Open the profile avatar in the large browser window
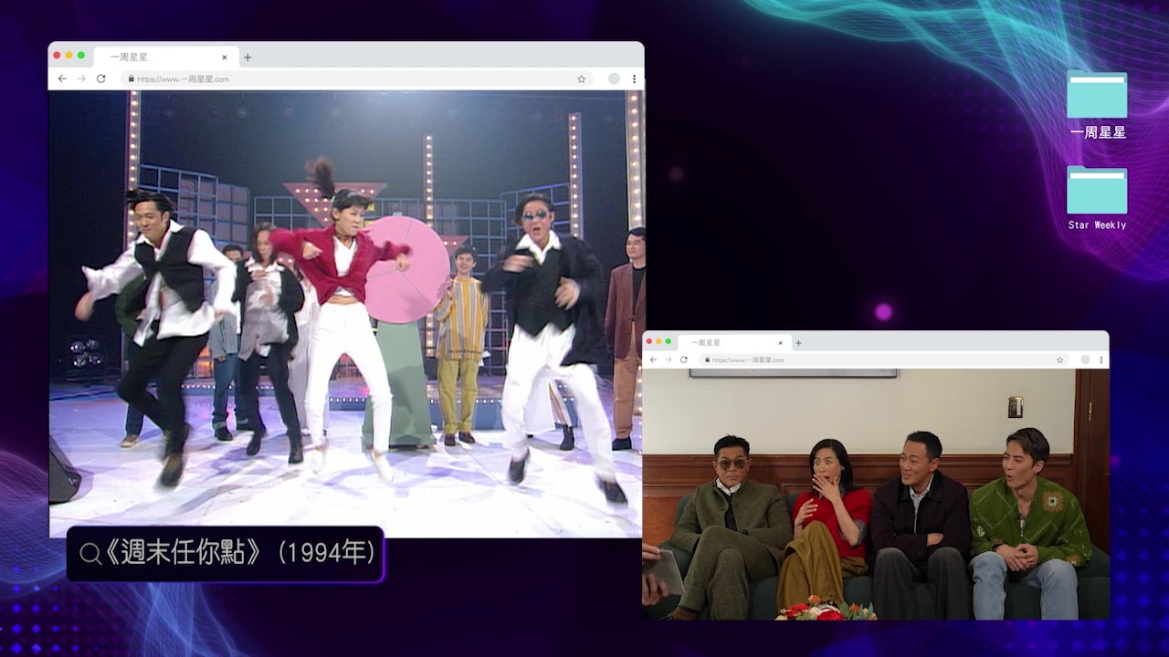 614,79
